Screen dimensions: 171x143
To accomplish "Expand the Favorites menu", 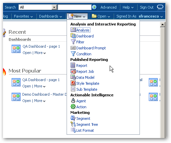I will coord(23,16).
